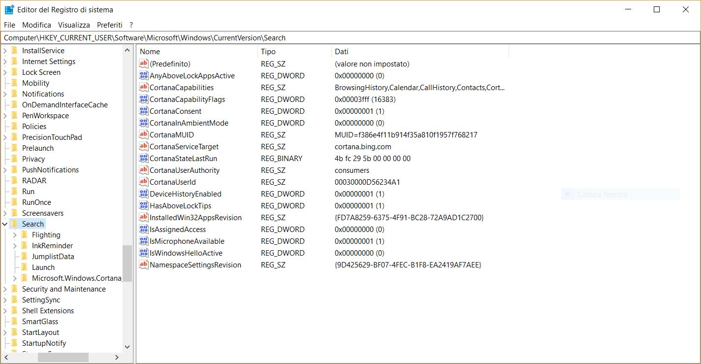This screenshot has height=364, width=701.
Task: Select the Shell Extensions key
Action: tap(48, 310)
